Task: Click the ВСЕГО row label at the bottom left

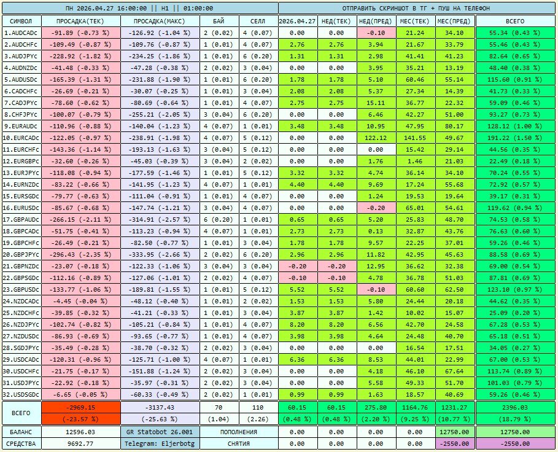Action: tap(21, 413)
